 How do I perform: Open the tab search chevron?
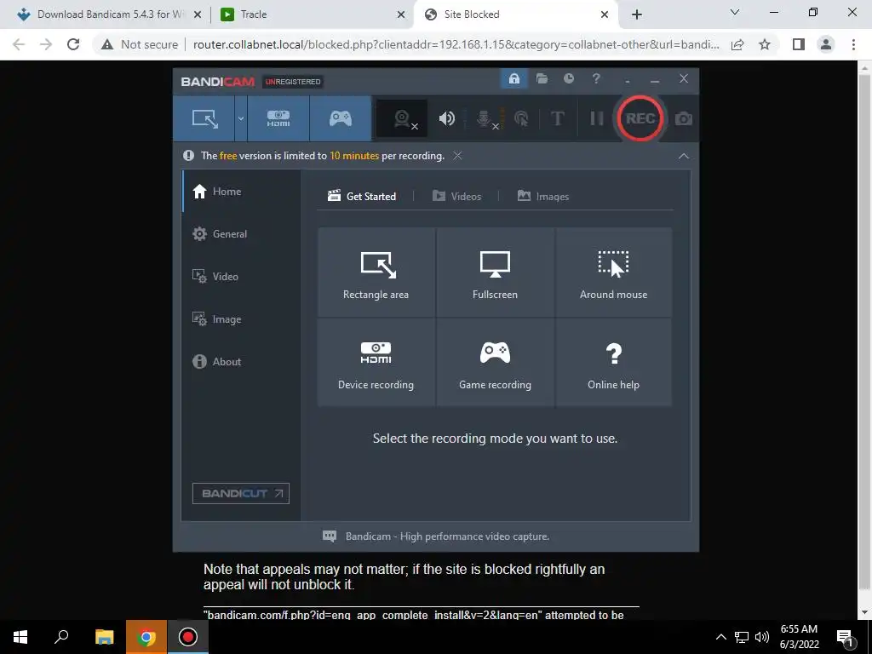point(735,12)
